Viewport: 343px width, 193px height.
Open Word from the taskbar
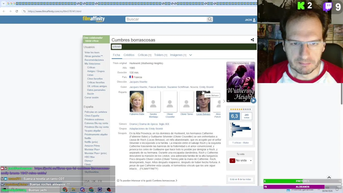point(100,190)
